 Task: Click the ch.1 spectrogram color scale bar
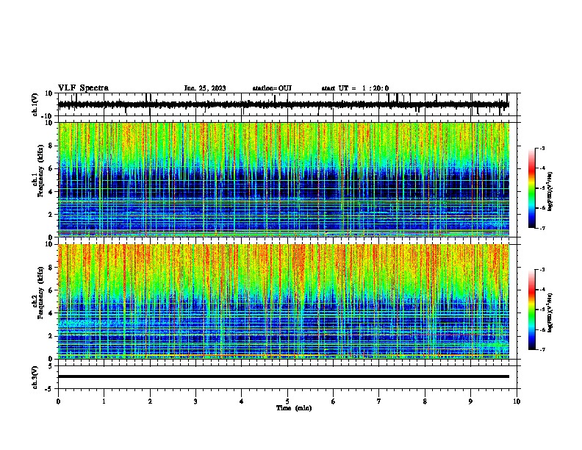[x=532, y=188]
